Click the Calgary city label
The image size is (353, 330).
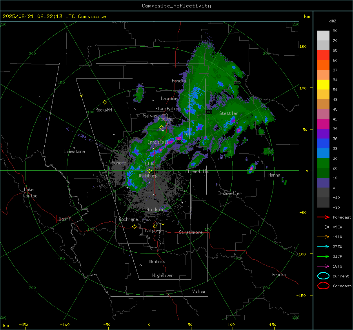(153, 231)
